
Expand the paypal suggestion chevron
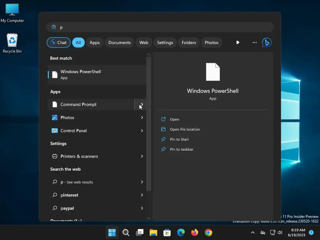point(142,208)
